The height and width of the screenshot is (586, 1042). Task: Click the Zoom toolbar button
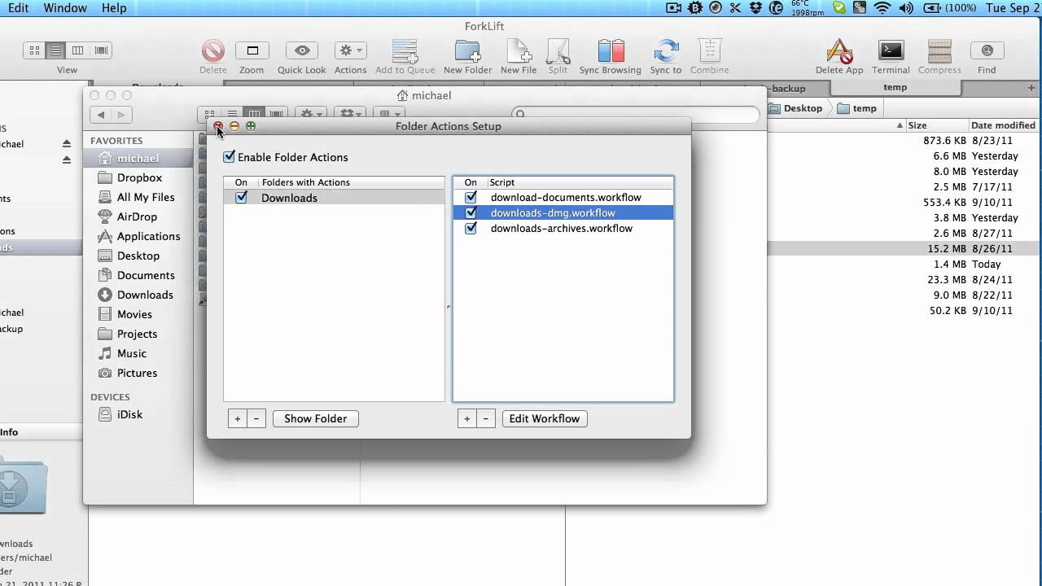pyautogui.click(x=252, y=51)
